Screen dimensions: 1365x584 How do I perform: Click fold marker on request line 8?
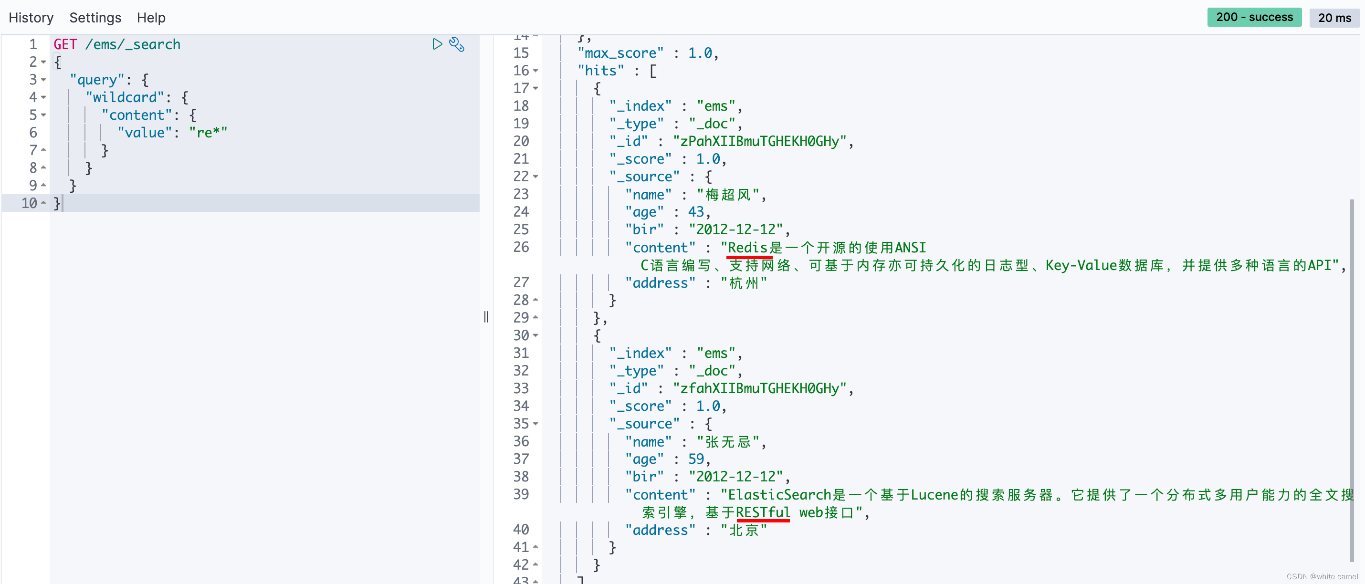pyautogui.click(x=43, y=167)
